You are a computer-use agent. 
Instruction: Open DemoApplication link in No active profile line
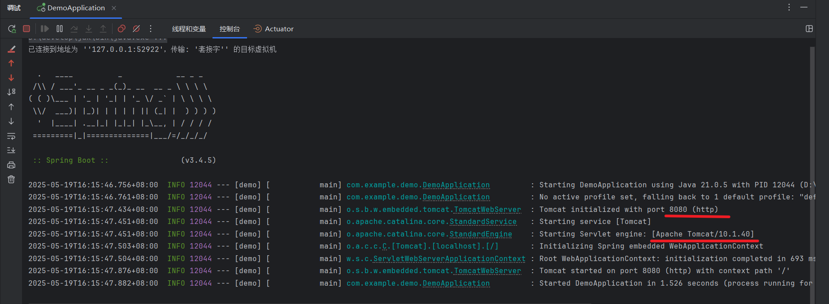[456, 197]
